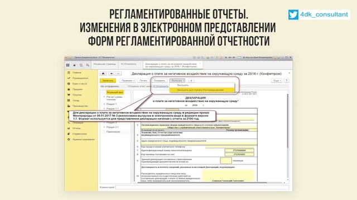Screen dimensions: 357x200
Task: Switch to the Декларация о плате tab
Action: 173,66
